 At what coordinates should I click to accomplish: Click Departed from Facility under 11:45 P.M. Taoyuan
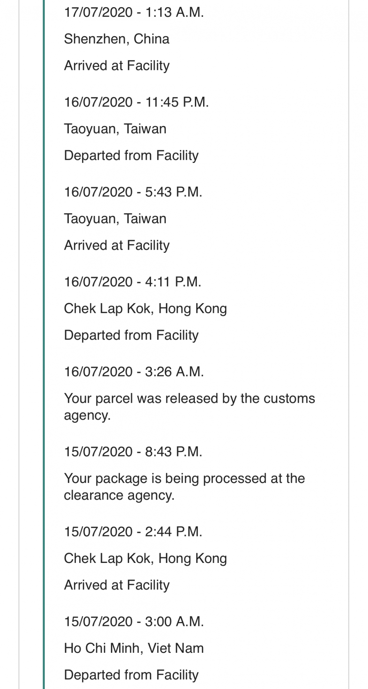coord(131,155)
